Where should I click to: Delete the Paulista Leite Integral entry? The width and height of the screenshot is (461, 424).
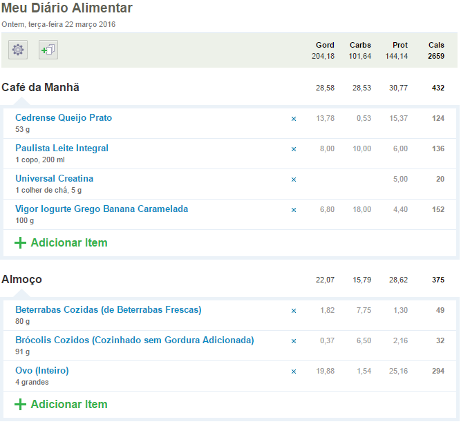294,149
